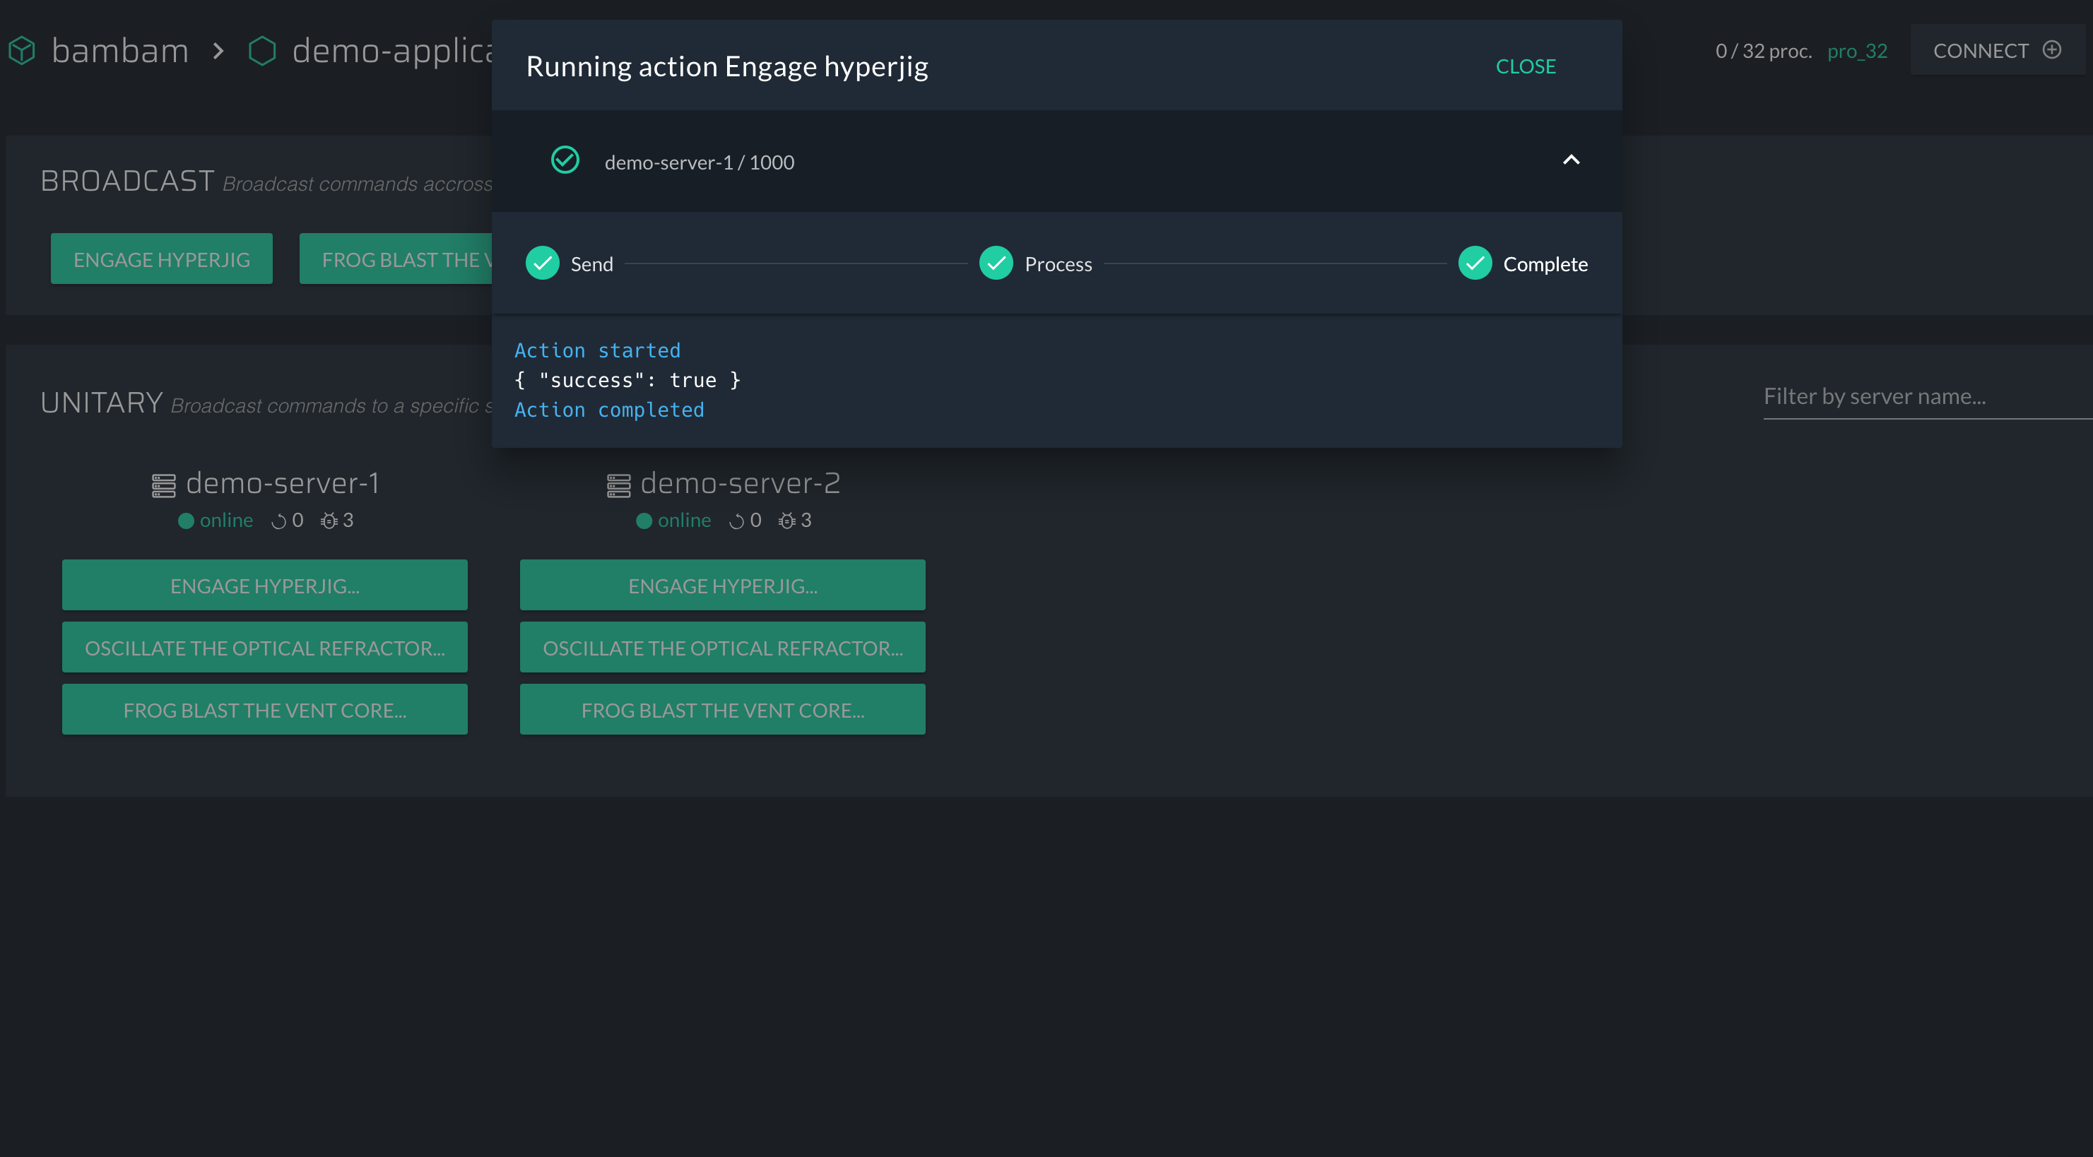Click Oscillate The Optical Refractor on demo-server-1
2093x1157 pixels.
264,648
